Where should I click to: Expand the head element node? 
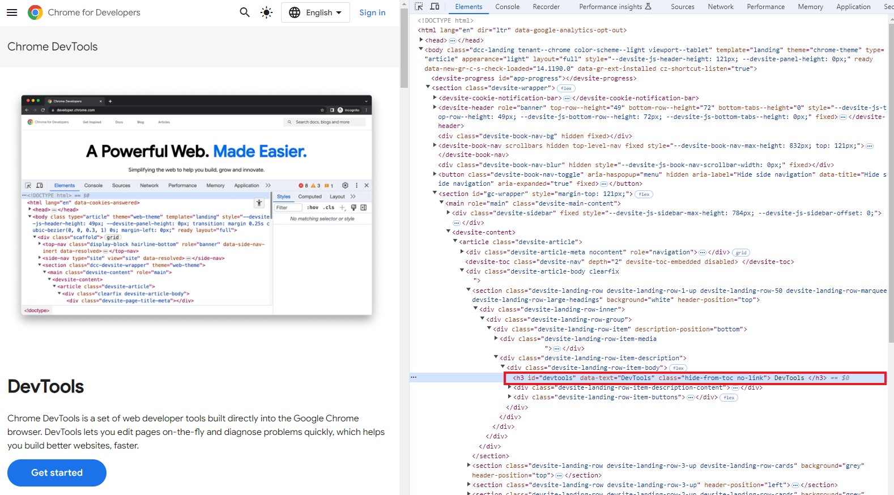(x=421, y=40)
